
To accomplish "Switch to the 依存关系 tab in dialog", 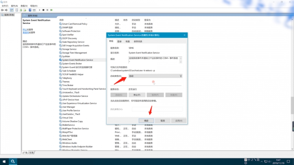I will point(138,41).
